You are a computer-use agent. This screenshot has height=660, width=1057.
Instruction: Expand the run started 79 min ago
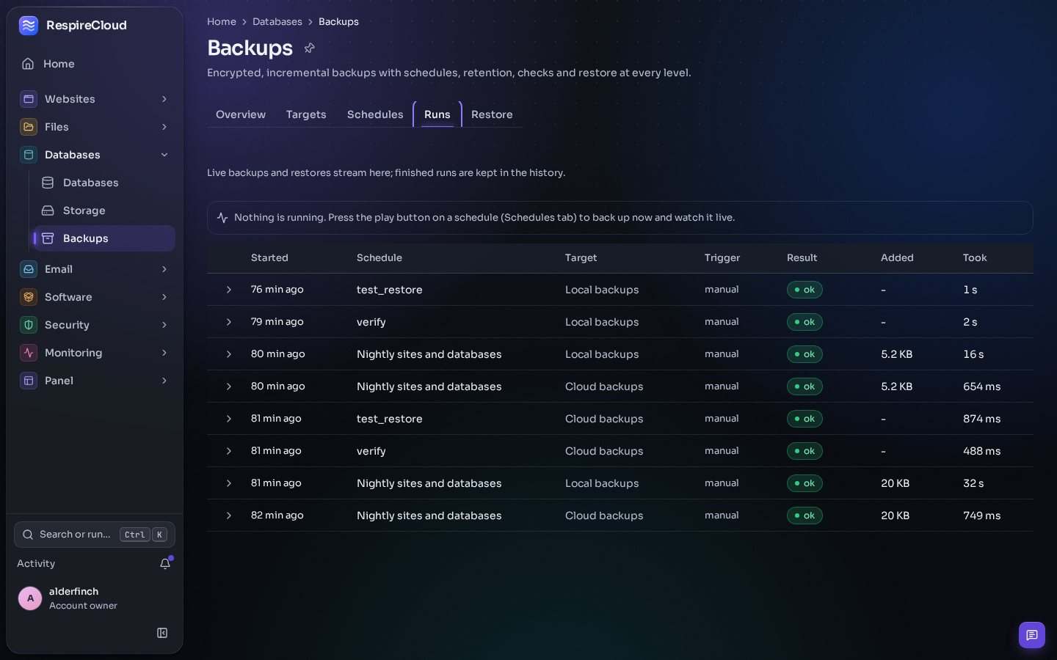[229, 322]
